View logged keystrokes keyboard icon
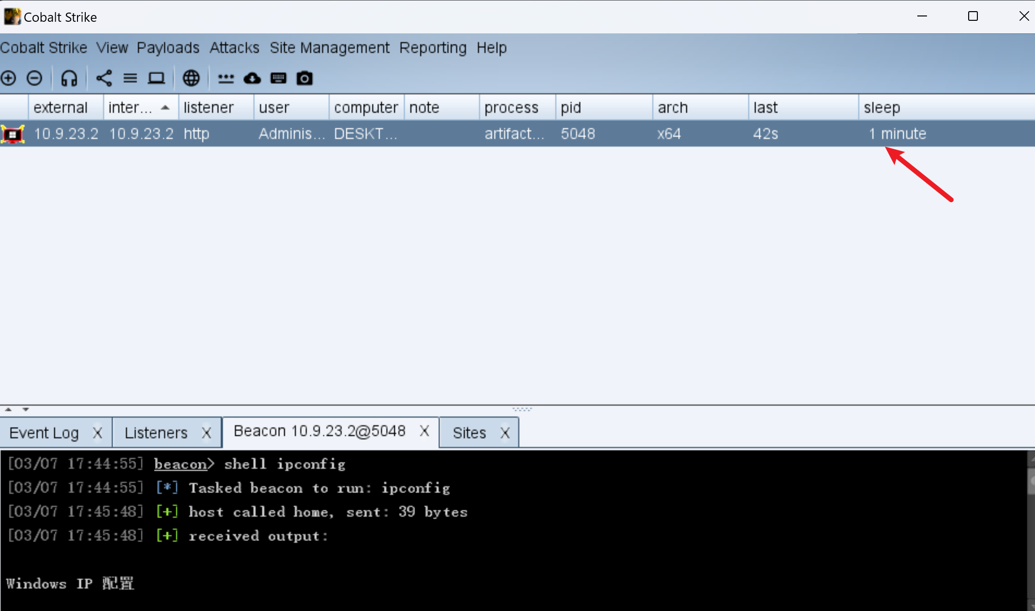The height and width of the screenshot is (611, 1035). pos(278,78)
